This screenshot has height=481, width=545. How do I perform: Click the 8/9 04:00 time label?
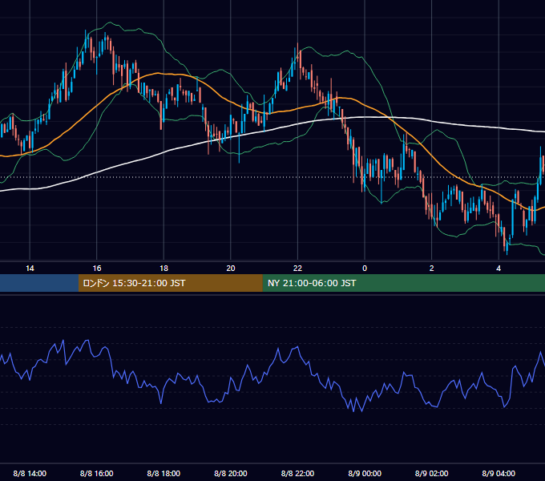pyautogui.click(x=499, y=473)
